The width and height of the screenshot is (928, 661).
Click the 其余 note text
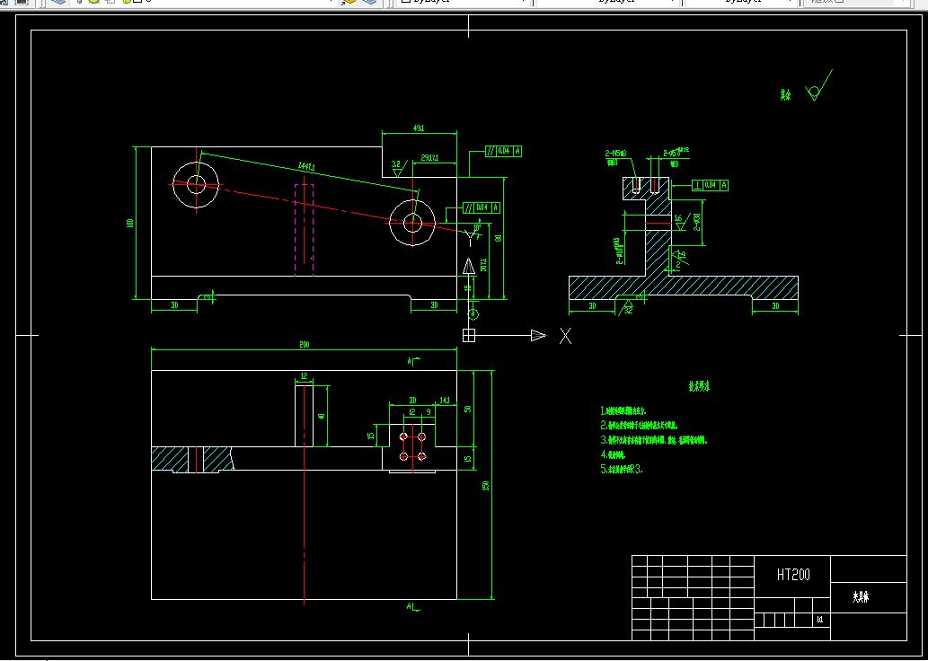785,94
